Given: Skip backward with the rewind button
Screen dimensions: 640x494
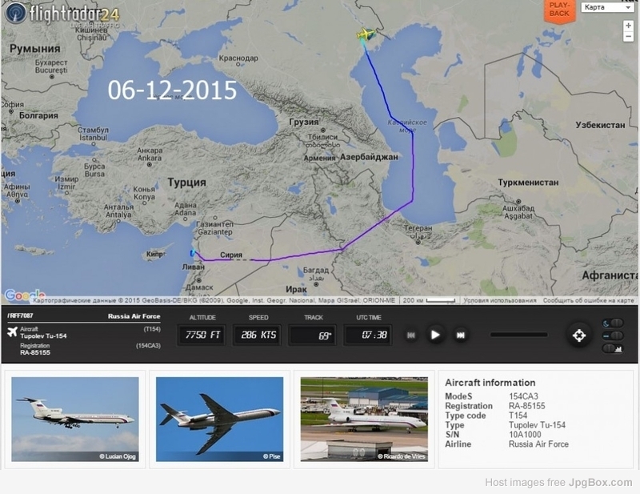Looking at the screenshot, I should [x=411, y=335].
